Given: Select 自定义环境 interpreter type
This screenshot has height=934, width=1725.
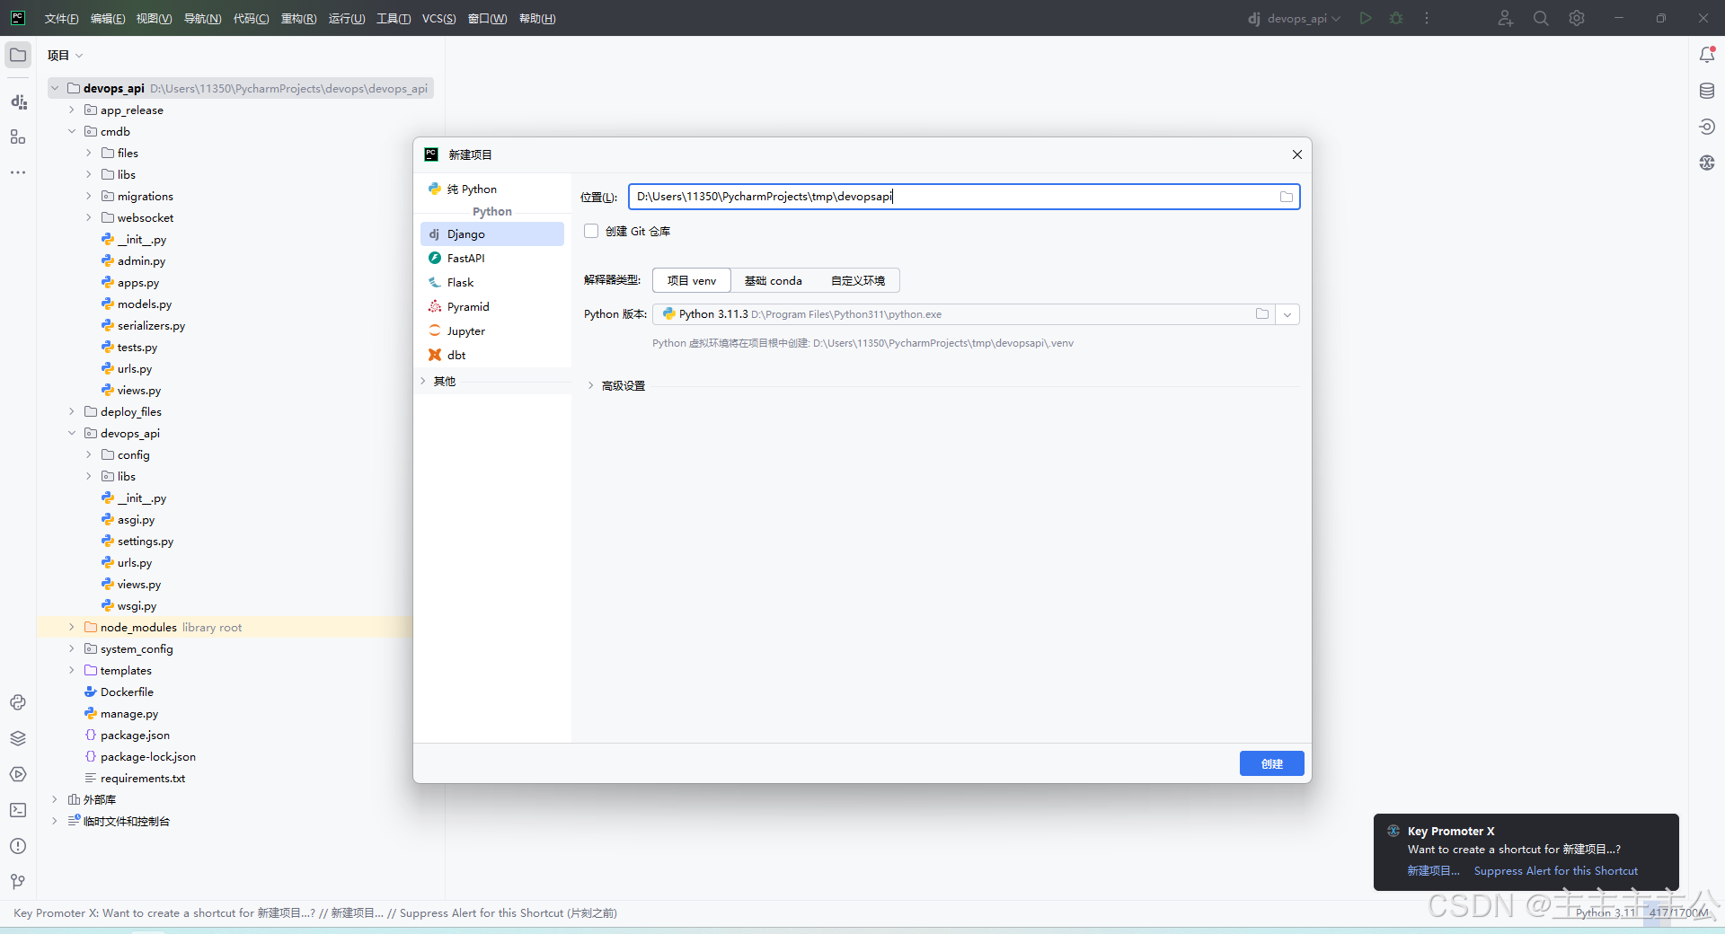Looking at the screenshot, I should coord(858,280).
